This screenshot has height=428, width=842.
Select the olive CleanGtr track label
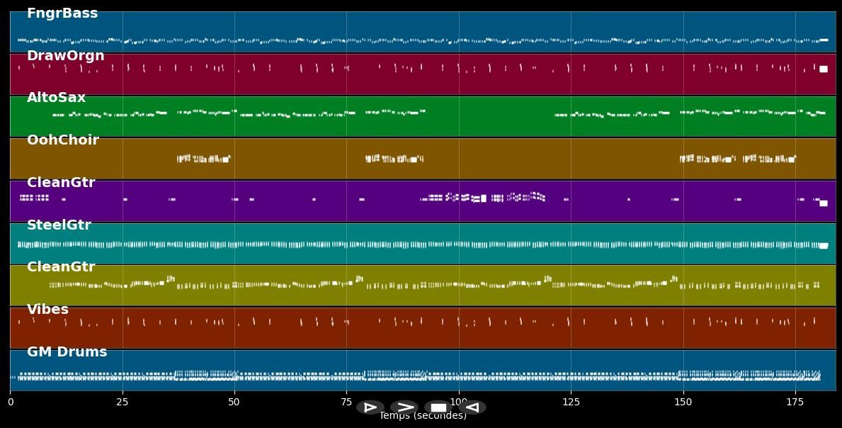pyautogui.click(x=61, y=267)
